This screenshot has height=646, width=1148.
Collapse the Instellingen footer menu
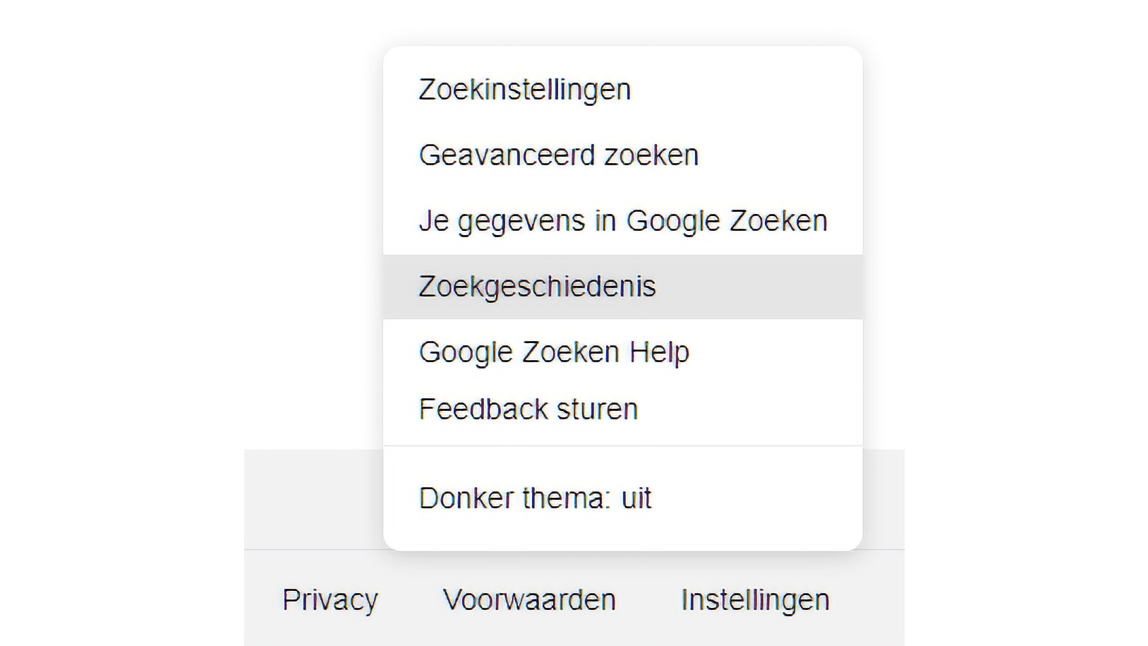[x=755, y=600]
